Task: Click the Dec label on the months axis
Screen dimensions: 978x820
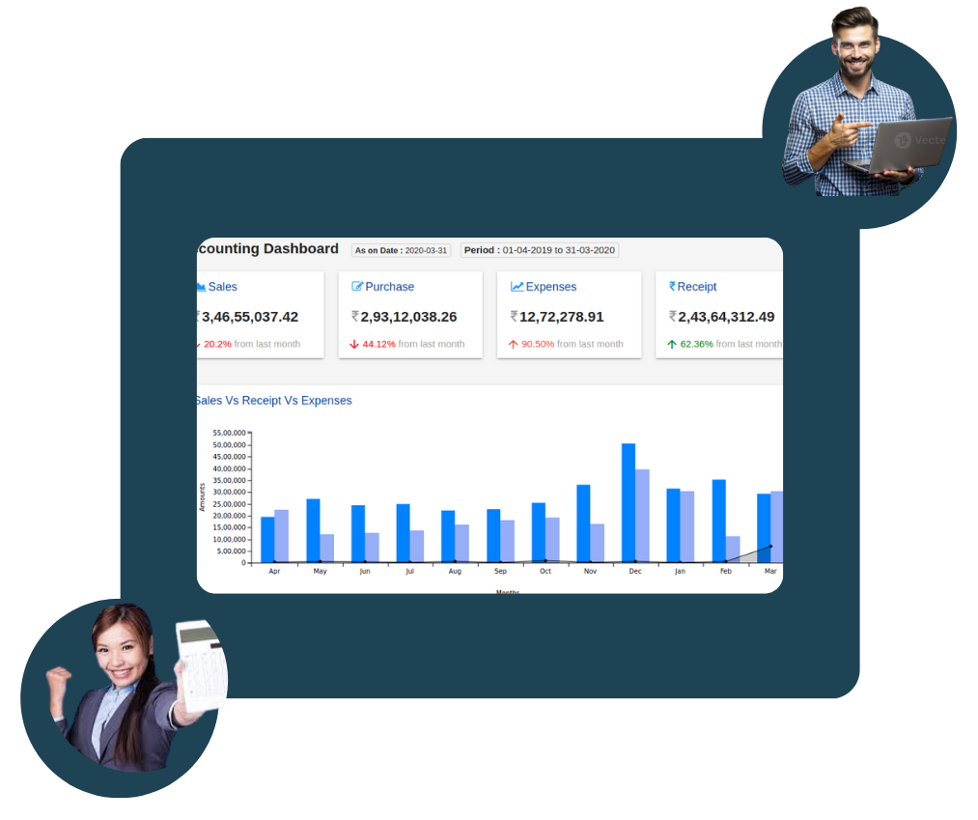Action: (x=635, y=571)
